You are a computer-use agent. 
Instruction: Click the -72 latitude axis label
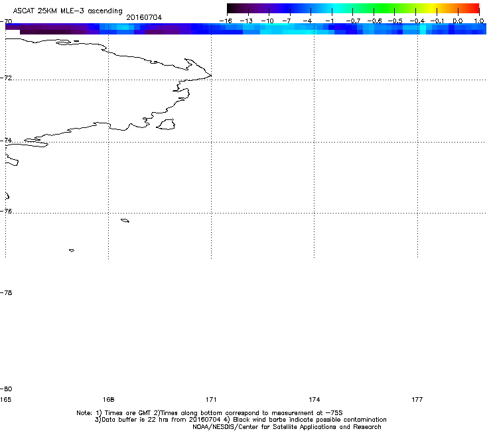(6, 78)
